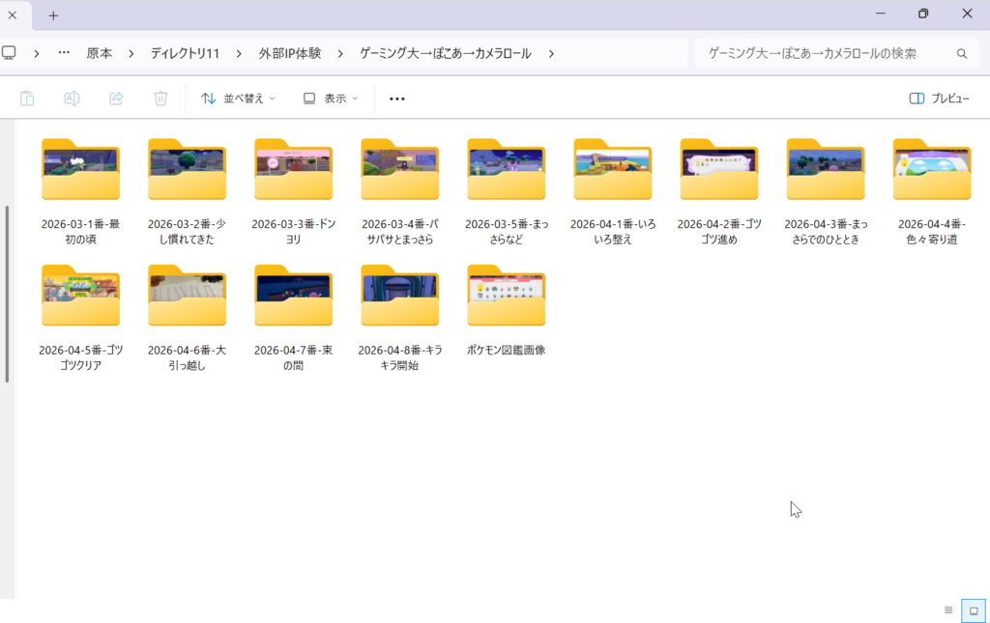This screenshot has height=623, width=990.
Task: Open a new tab with plus button
Action: [x=53, y=15]
